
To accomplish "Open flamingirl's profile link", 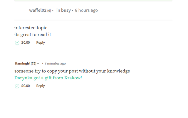I will click(23, 63).
